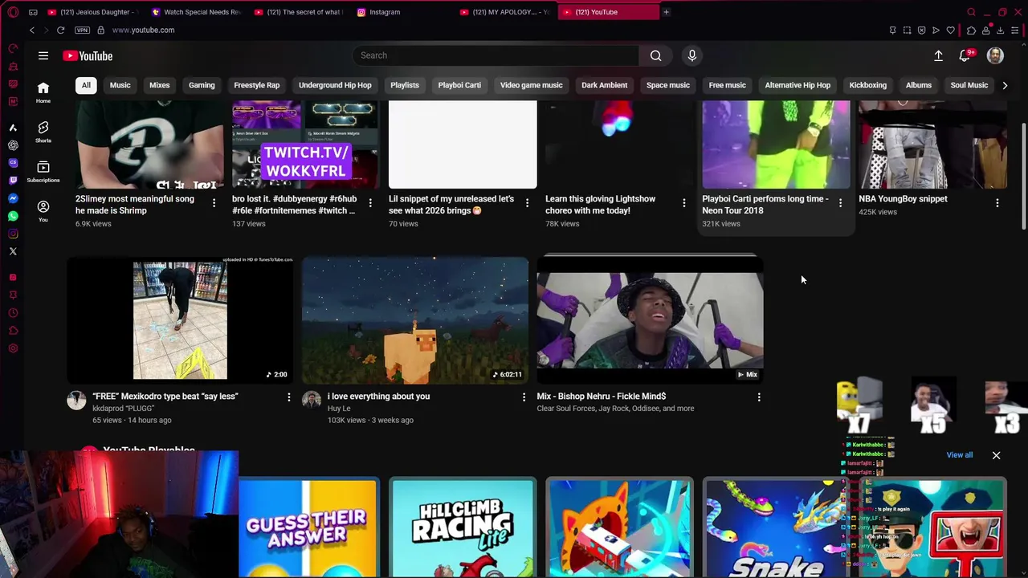
Task: Open the Easy Setup sliders icon
Action: (x=1015, y=31)
